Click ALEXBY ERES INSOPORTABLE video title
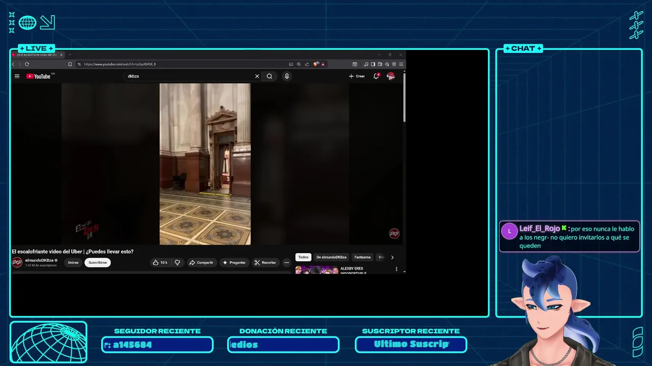This screenshot has width=652, height=366. point(352,270)
